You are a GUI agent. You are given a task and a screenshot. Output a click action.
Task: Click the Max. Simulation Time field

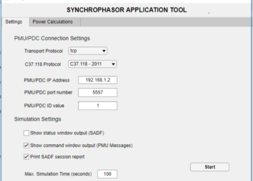coord(107,174)
